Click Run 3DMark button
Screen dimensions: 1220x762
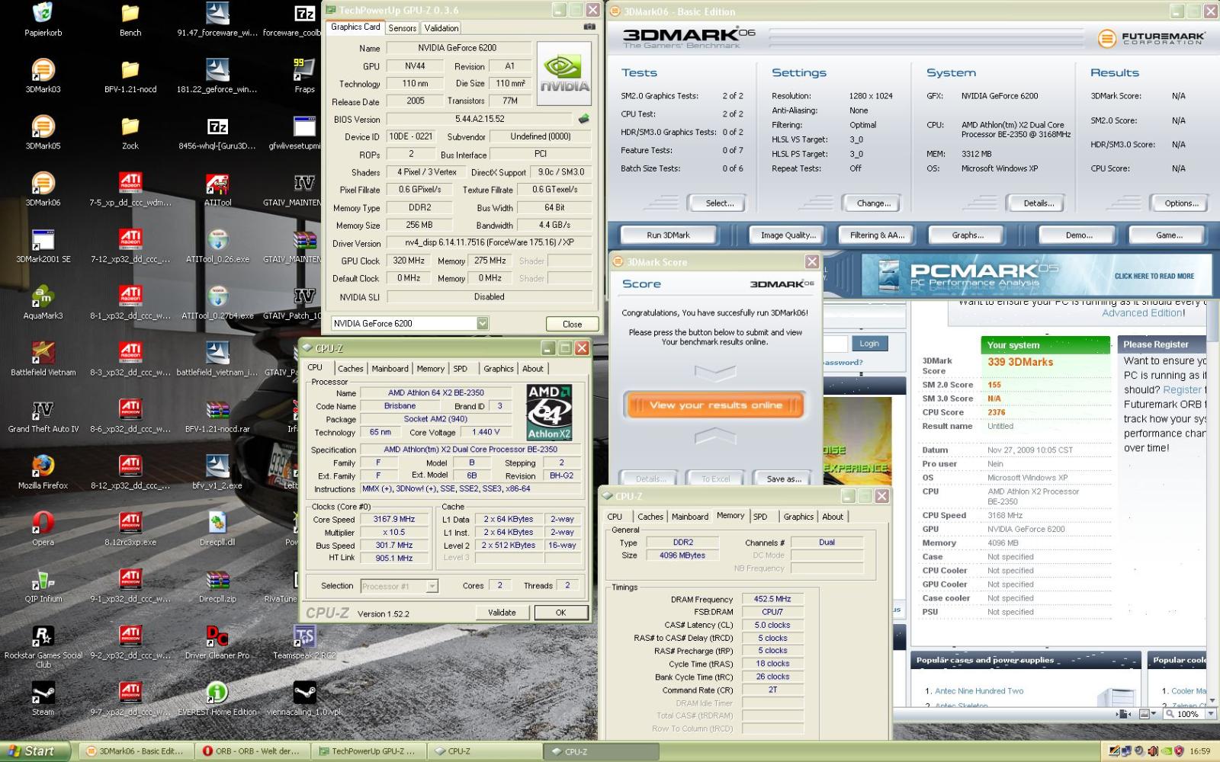click(668, 235)
